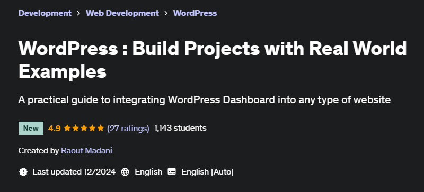The image size is (424, 192).
Task: Open the 27 ratings link
Action: (x=128, y=129)
